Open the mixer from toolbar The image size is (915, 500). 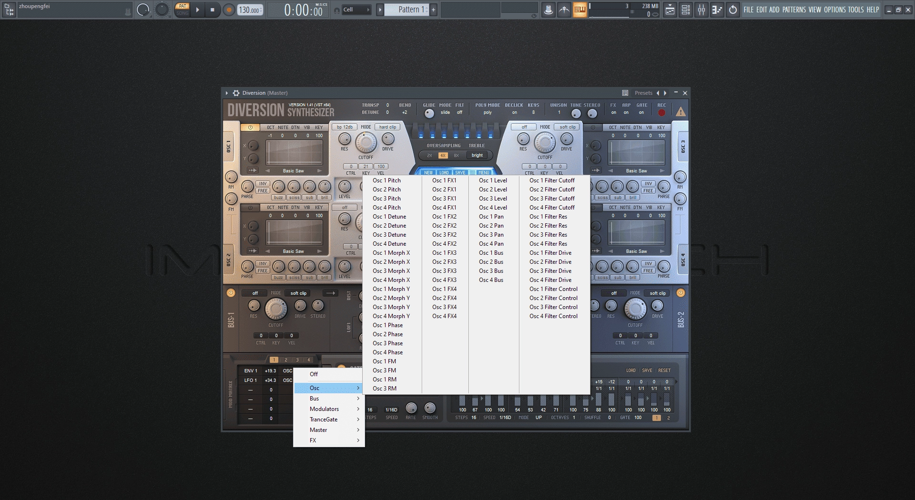point(701,10)
